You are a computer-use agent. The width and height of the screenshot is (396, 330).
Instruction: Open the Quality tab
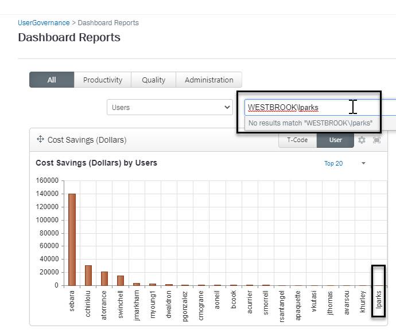tap(153, 80)
